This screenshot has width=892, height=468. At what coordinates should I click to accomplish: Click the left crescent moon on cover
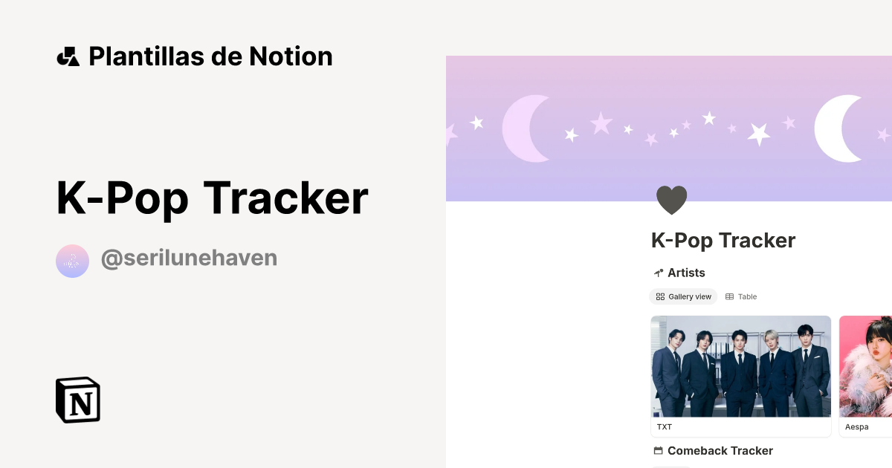(525, 129)
